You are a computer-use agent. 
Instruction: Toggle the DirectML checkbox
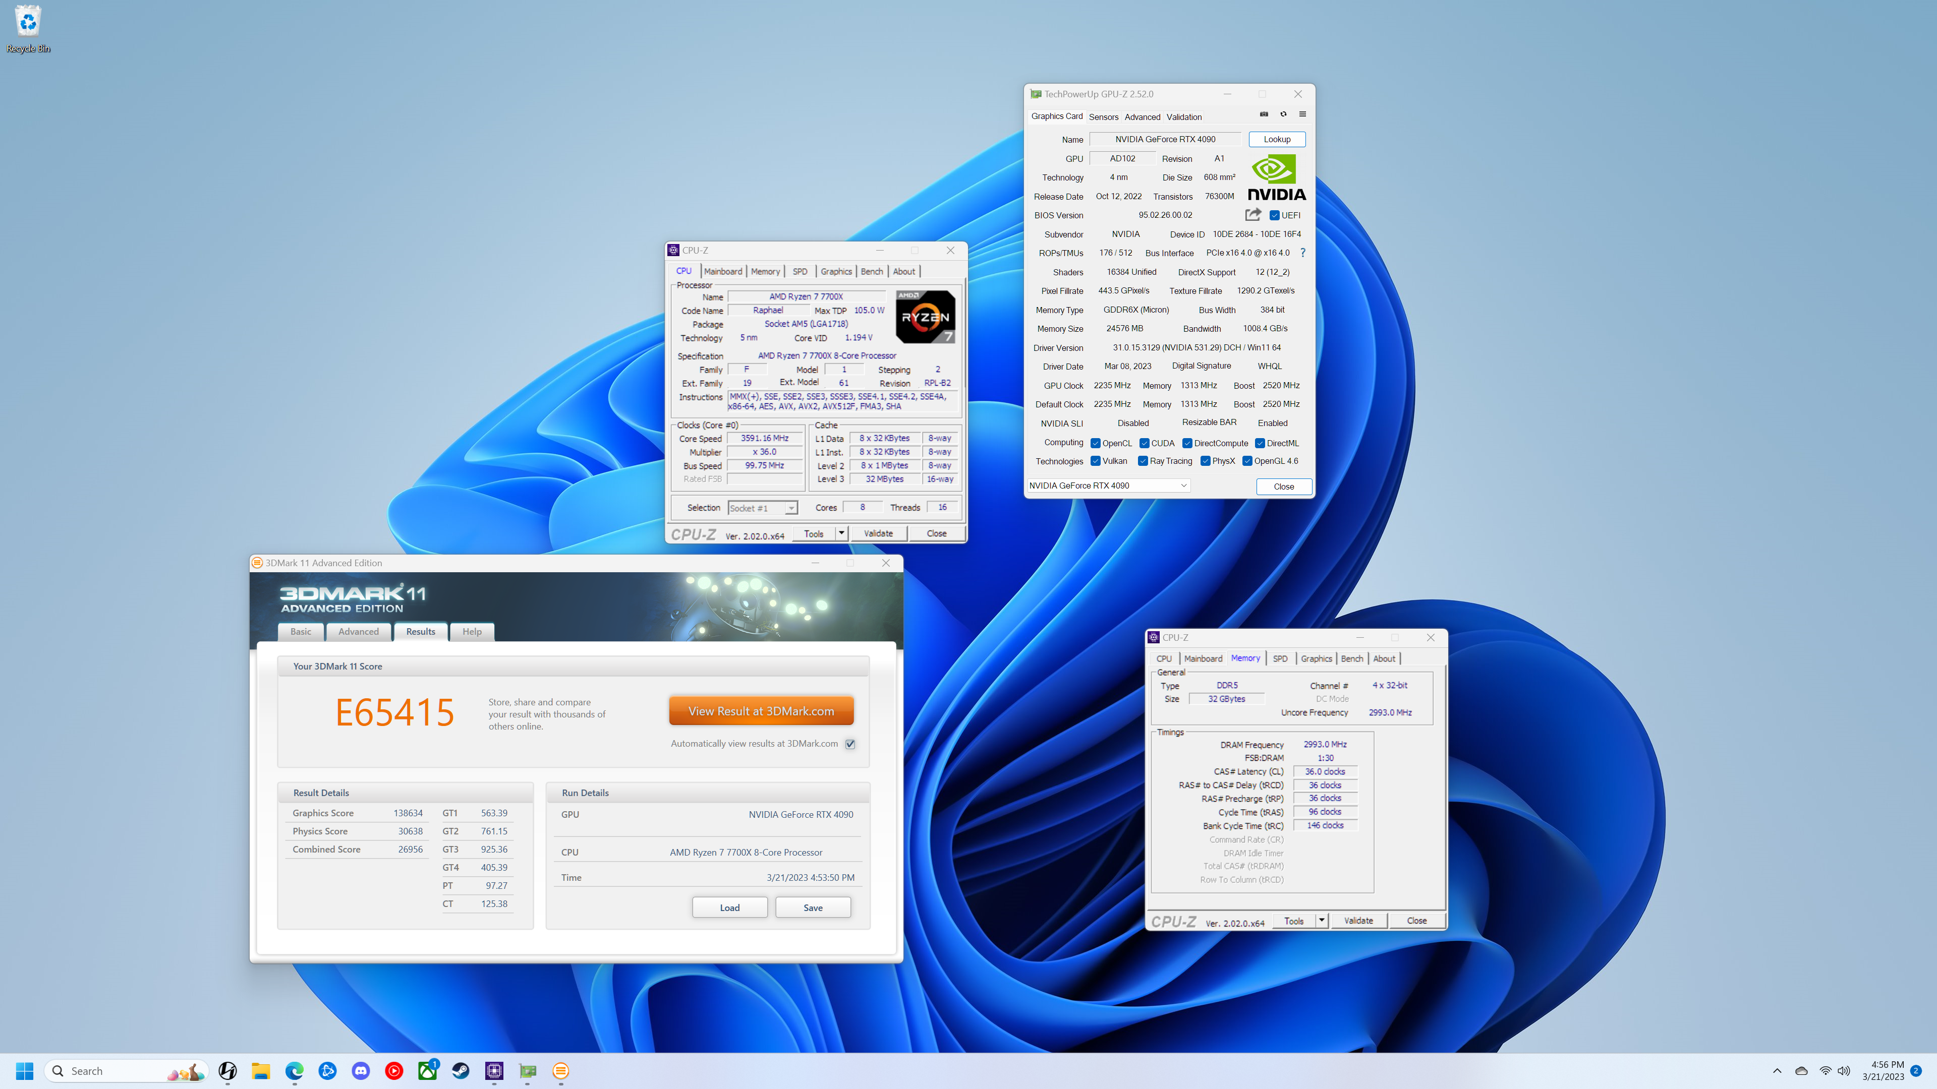point(1260,443)
